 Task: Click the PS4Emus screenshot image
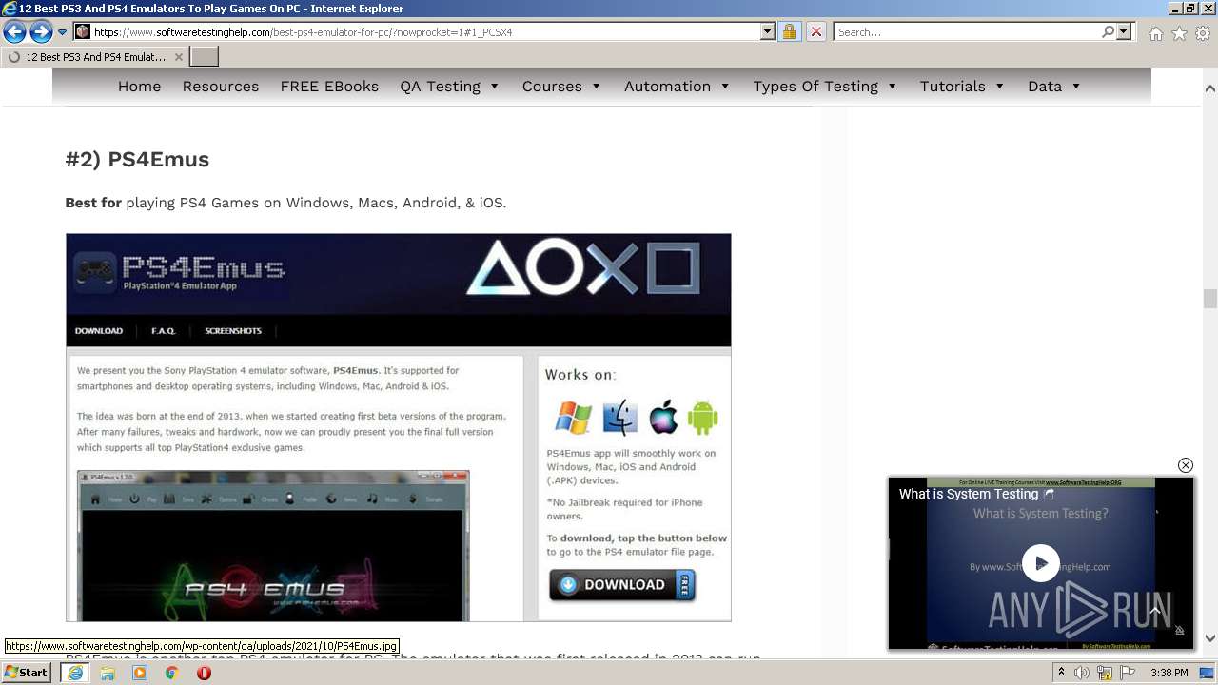click(399, 427)
